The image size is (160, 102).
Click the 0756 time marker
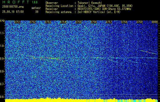(94, 22)
